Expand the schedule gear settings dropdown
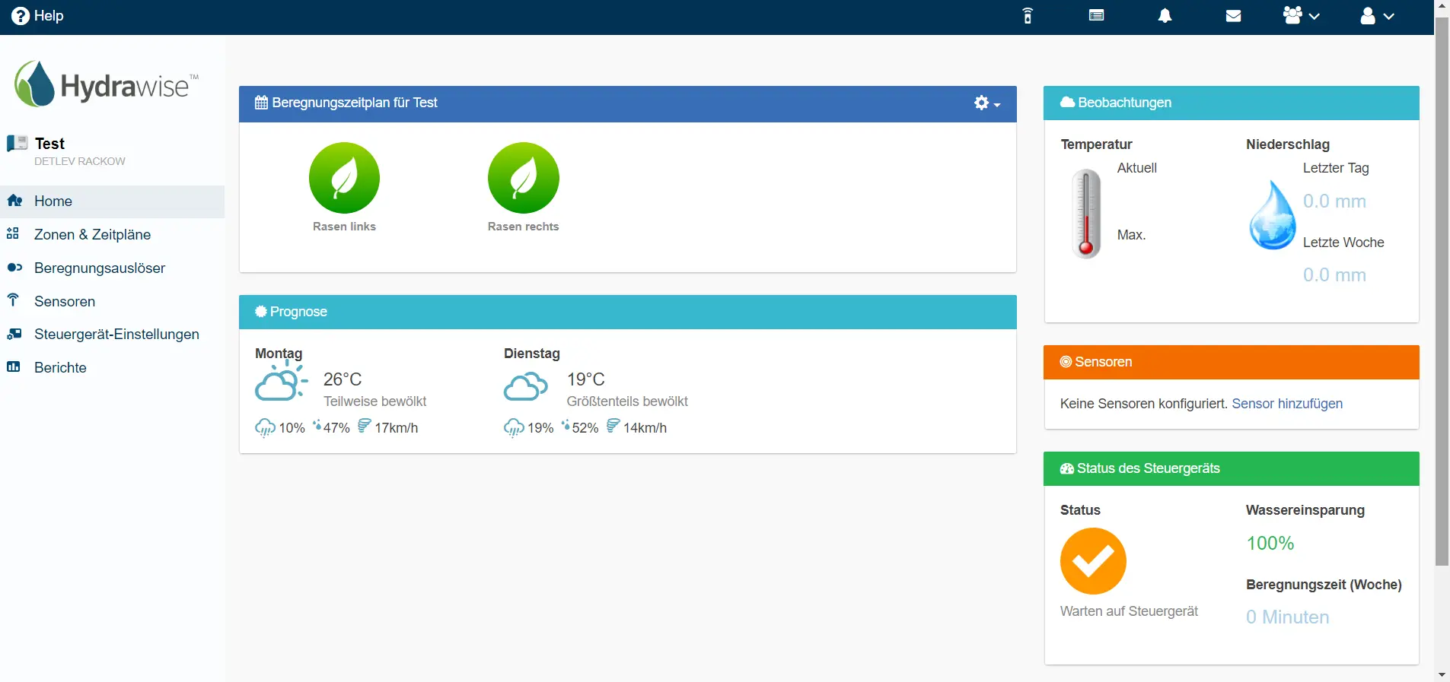This screenshot has height=682, width=1450. click(x=986, y=103)
